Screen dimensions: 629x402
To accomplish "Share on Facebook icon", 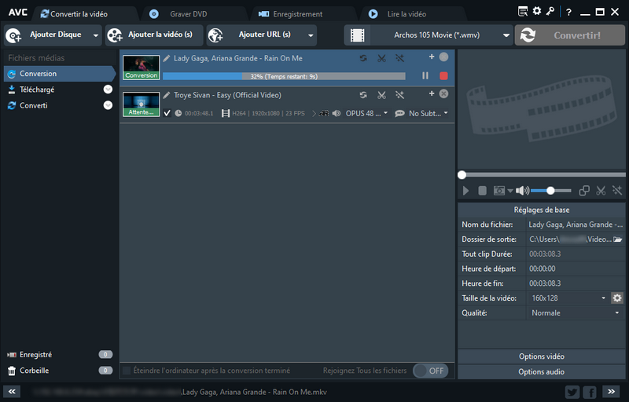I will [589, 392].
